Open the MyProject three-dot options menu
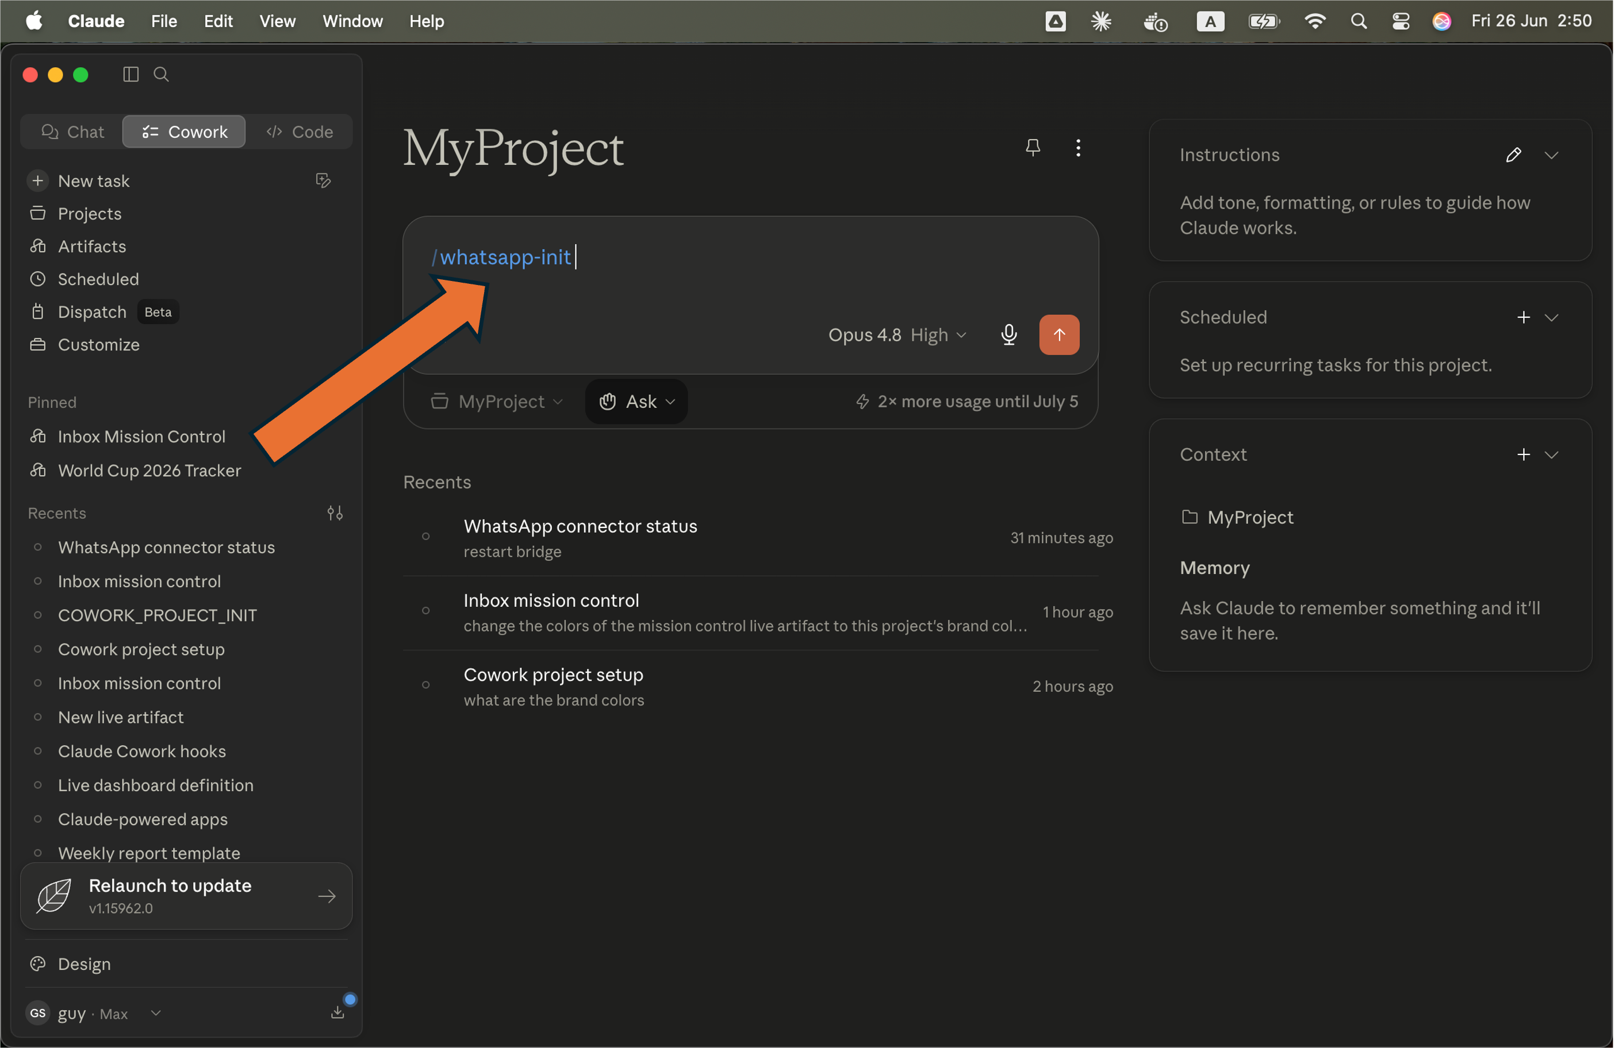Screen dimensions: 1615x1048 click(x=1078, y=147)
